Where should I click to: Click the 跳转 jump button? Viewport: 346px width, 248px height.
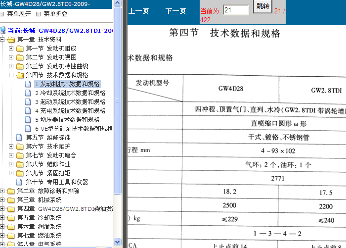(262, 6)
